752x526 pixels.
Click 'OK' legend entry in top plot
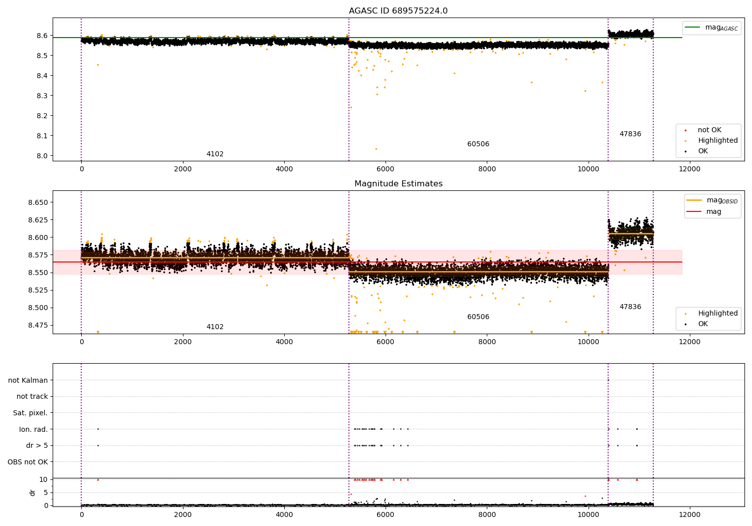click(x=703, y=151)
